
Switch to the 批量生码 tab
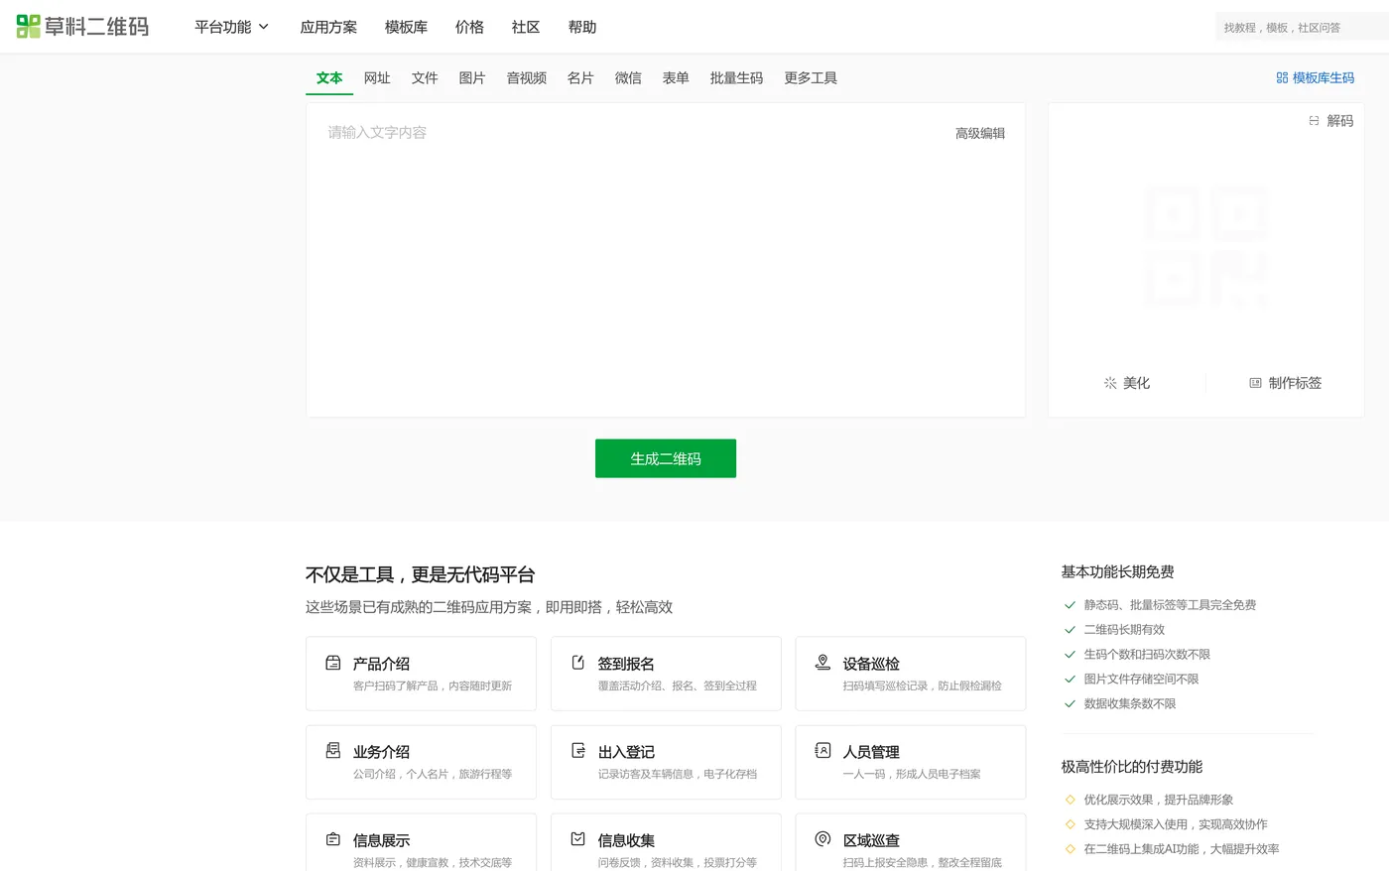click(736, 78)
